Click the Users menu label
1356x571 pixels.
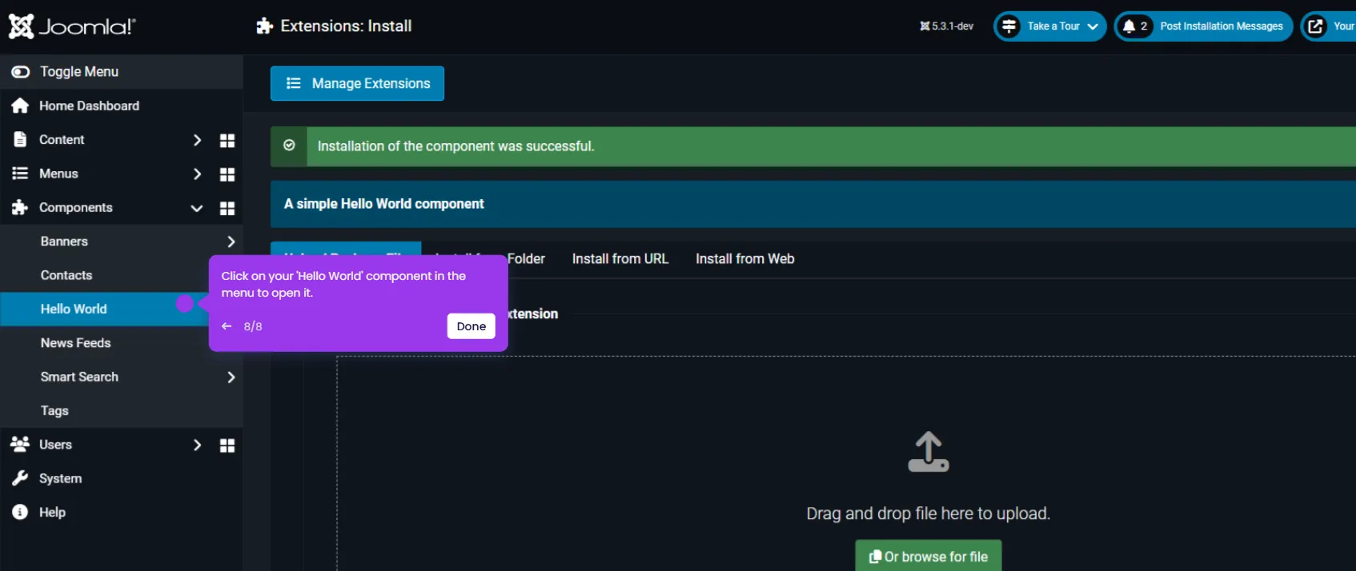pyautogui.click(x=55, y=445)
